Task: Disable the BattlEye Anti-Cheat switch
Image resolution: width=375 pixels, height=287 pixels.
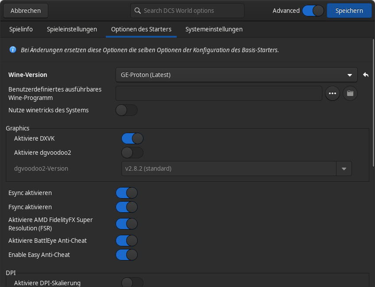Action: coord(127,241)
